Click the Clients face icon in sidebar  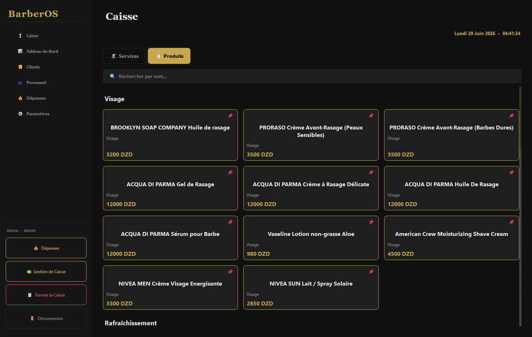[x=20, y=67]
